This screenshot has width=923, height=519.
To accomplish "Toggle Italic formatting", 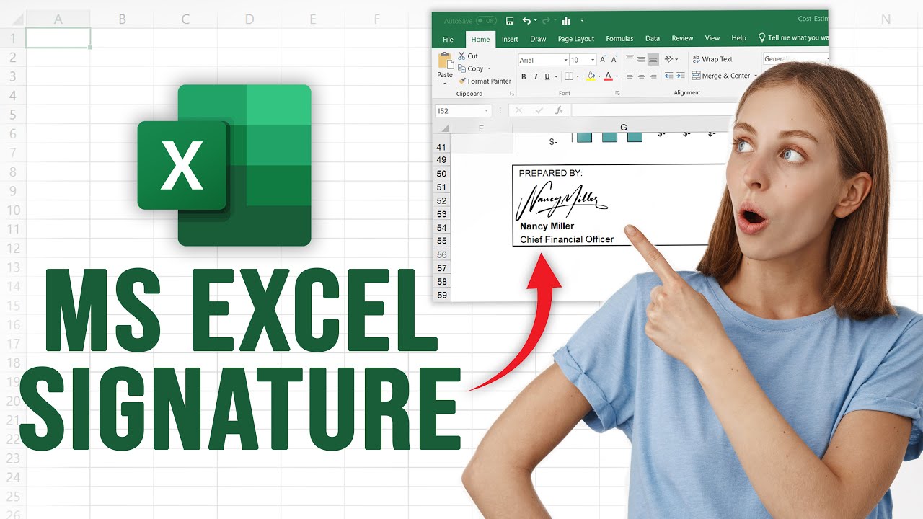I will [536, 76].
